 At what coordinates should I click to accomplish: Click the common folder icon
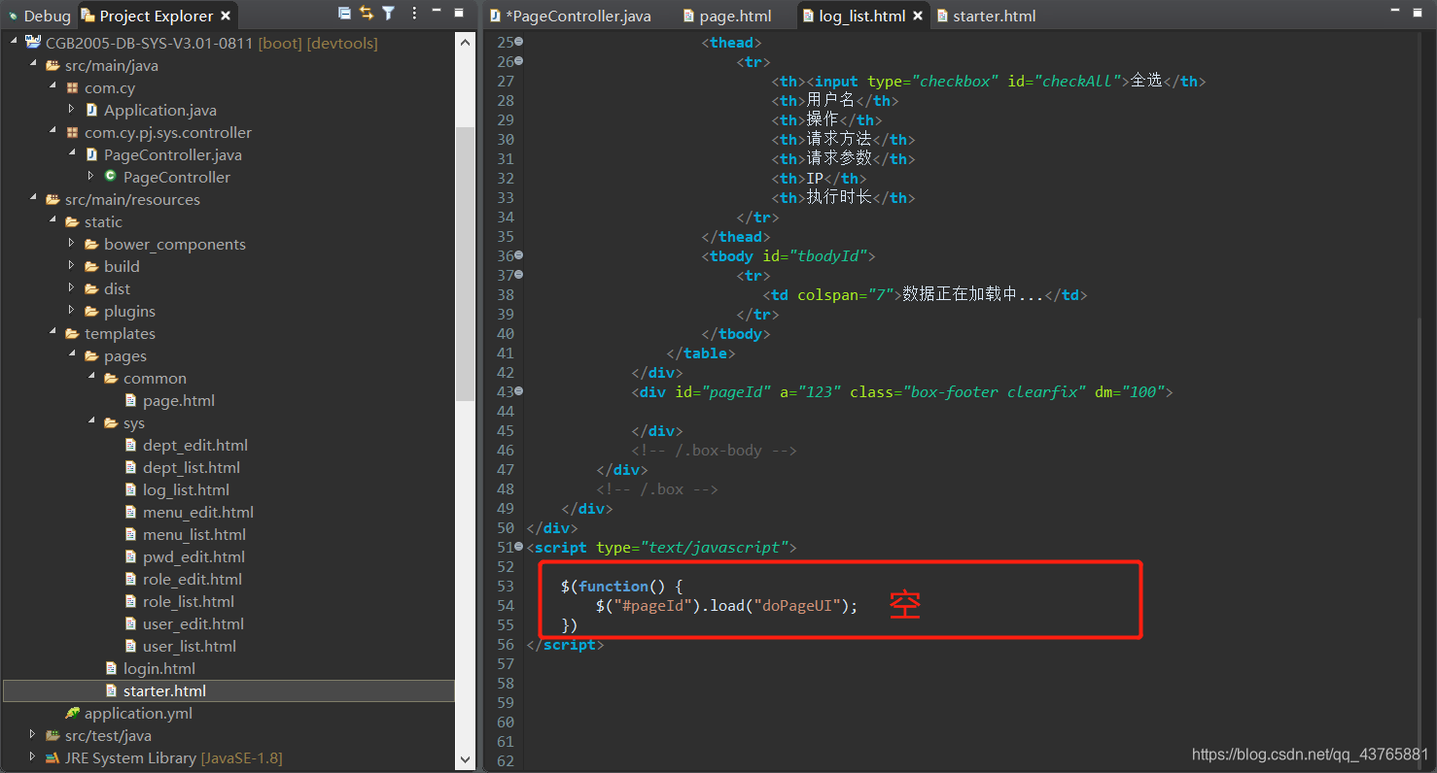(x=111, y=378)
